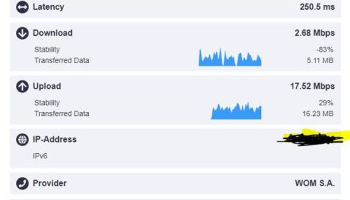Click the 2.68 Mbps download speed

[x=315, y=33]
